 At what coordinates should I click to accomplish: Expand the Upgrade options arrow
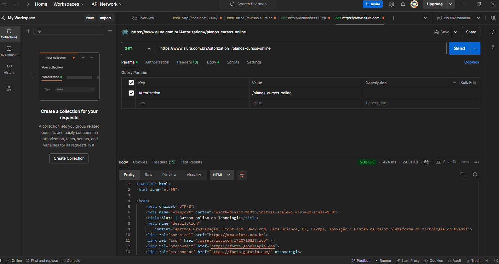[x=450, y=4]
